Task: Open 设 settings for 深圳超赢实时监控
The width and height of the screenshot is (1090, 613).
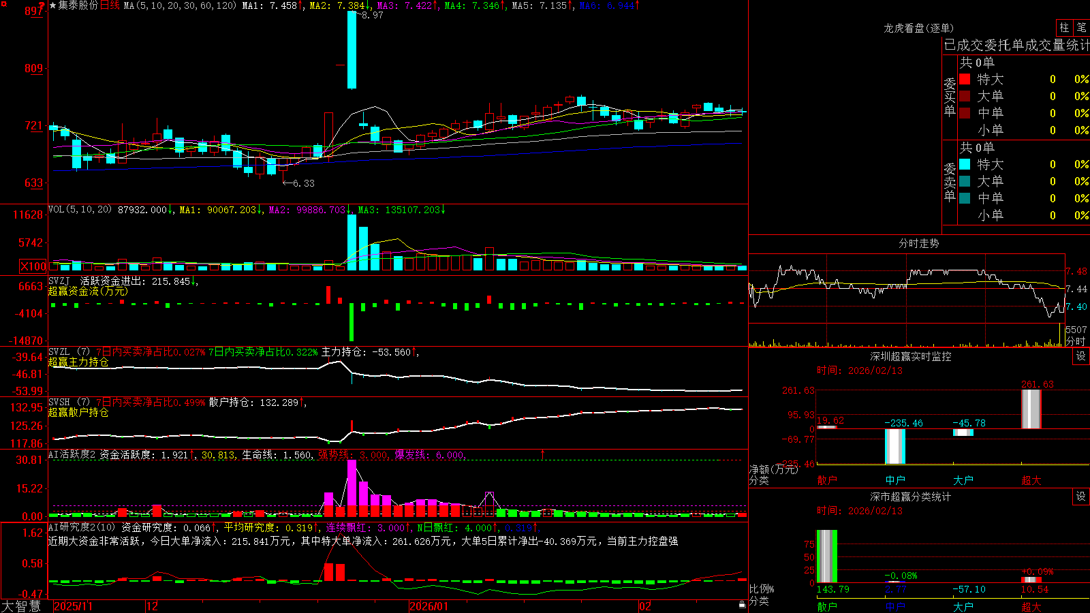Action: click(x=1080, y=356)
